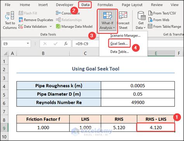Click the Relationships command
The width and height of the screenshot is (184, 141).
coord(69,20)
